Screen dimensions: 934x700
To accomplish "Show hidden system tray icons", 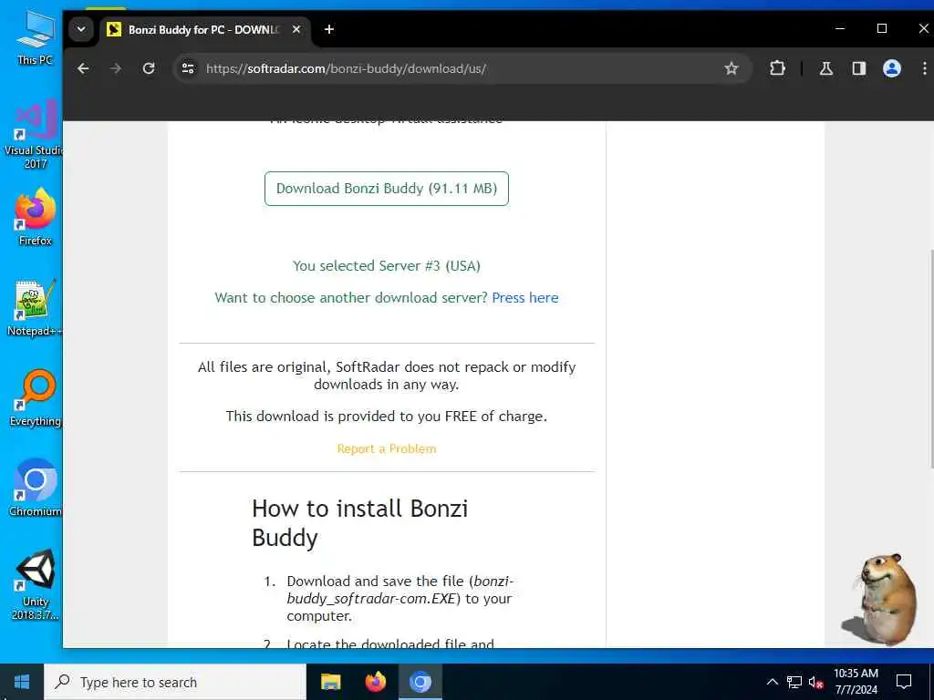I will (x=772, y=682).
